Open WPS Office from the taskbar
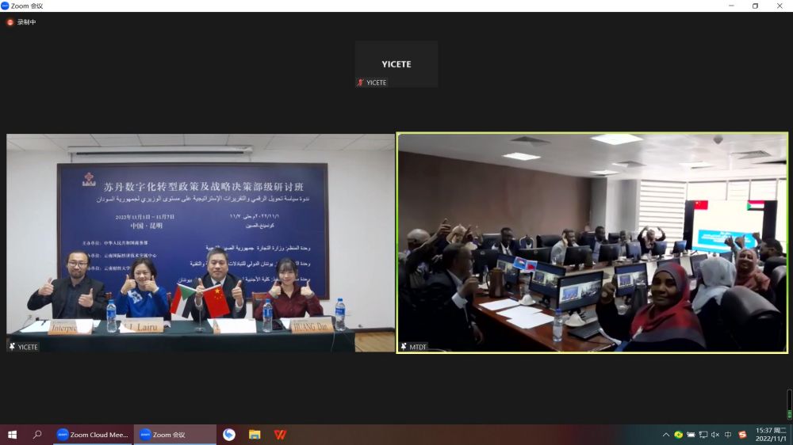This screenshot has width=793, height=445. (280, 435)
